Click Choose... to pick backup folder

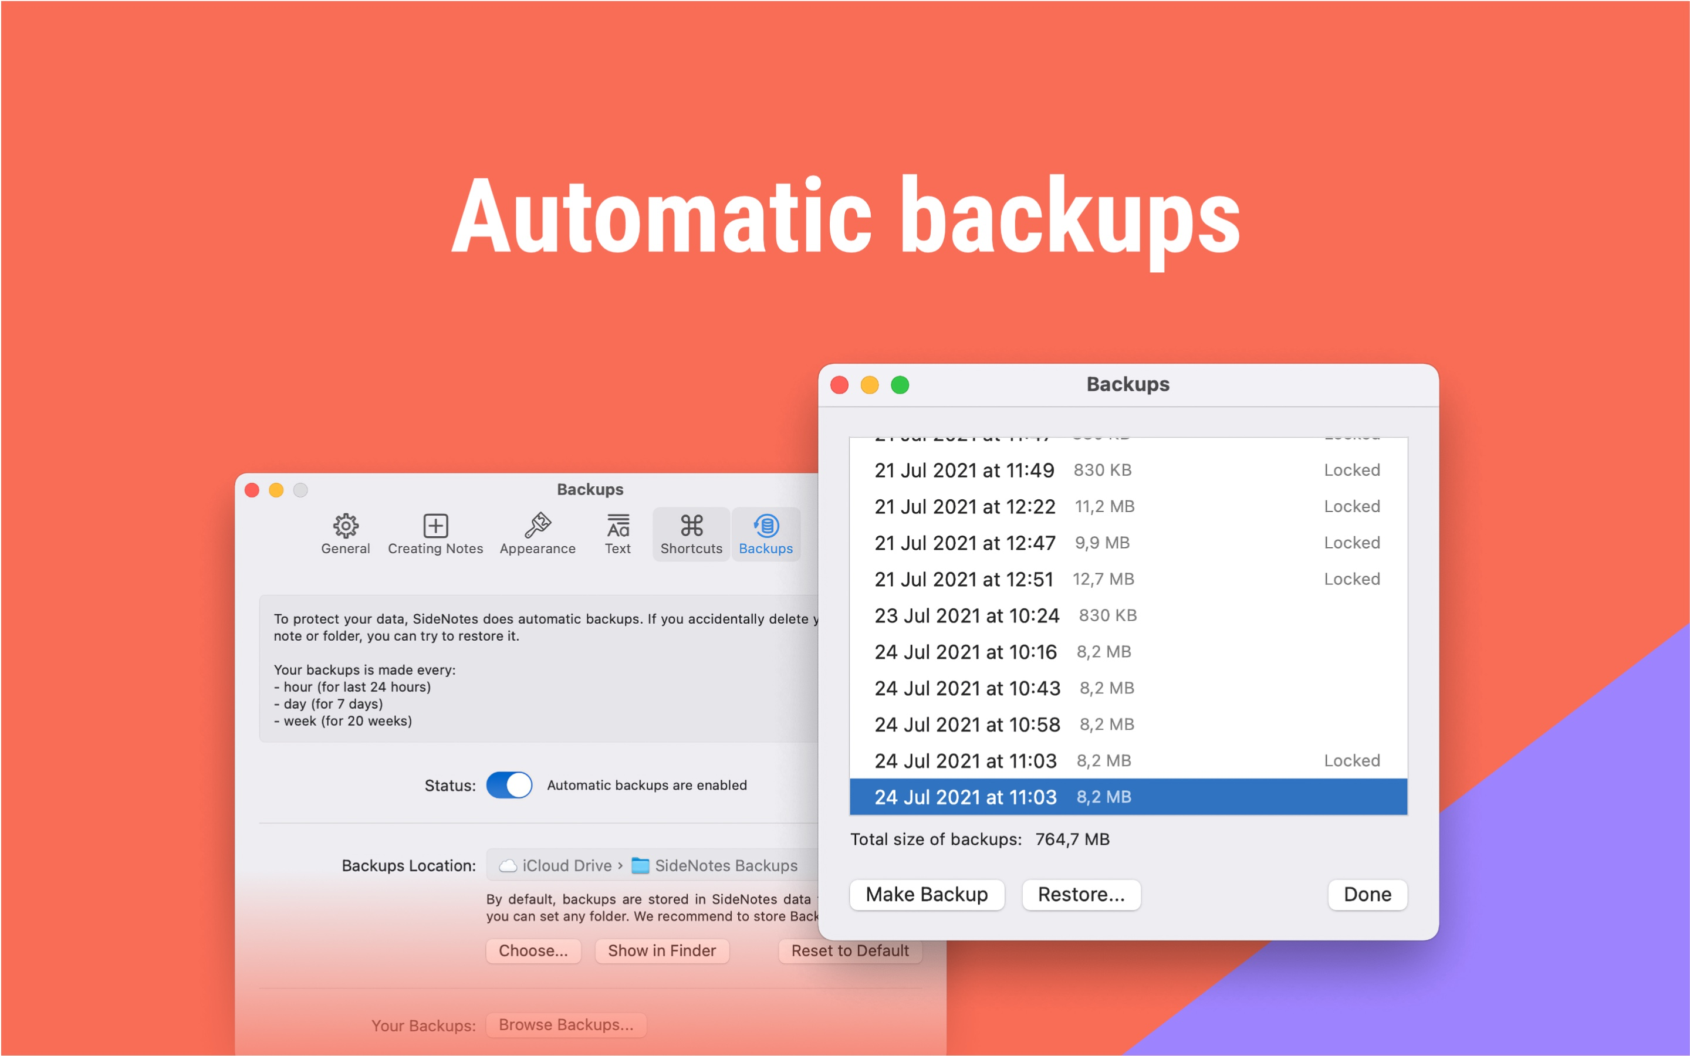pos(533,950)
